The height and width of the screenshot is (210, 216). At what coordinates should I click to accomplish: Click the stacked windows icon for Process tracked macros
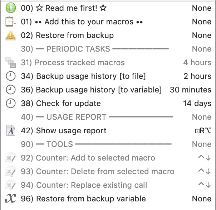pyautogui.click(x=11, y=62)
